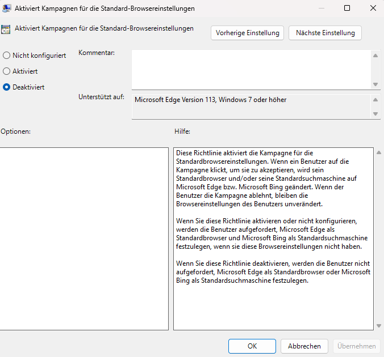Click the Kommentar box scroll up arrow
This screenshot has height=357, width=384.
[375, 56]
